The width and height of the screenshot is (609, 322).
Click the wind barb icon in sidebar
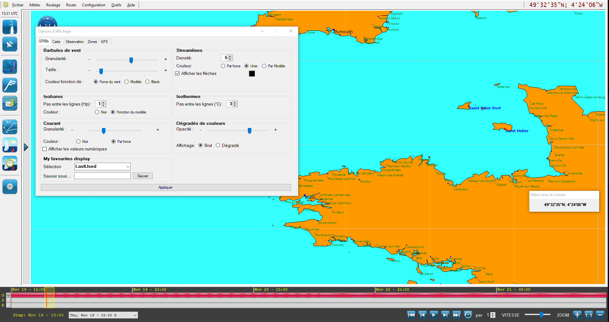(x=10, y=85)
